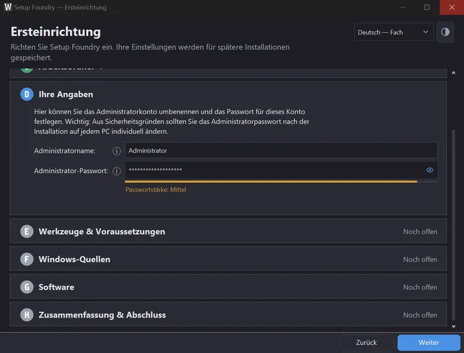Click the H step badge icon
This screenshot has height=353, width=464.
tap(27, 315)
